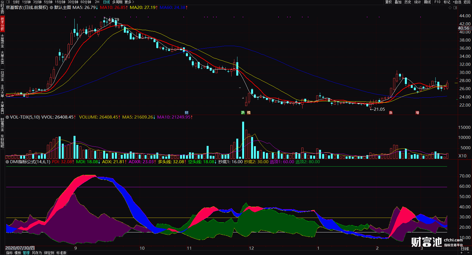Click the 历史 history button
Image resolution: width=472 pixels, height=255 pixels.
(408, 2)
